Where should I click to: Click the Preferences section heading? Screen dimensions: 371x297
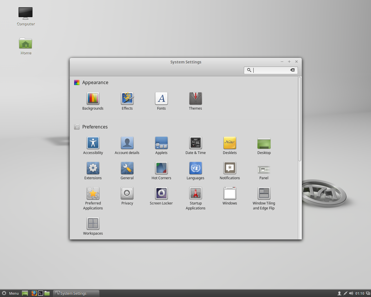[95, 127]
